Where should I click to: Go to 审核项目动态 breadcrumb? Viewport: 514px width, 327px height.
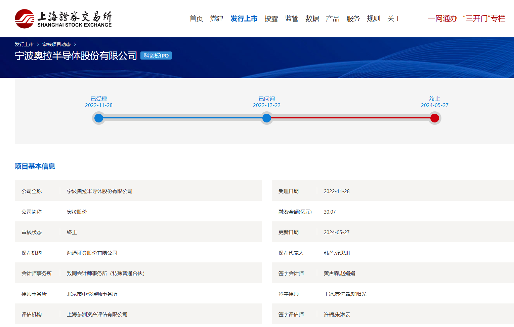[x=56, y=44]
